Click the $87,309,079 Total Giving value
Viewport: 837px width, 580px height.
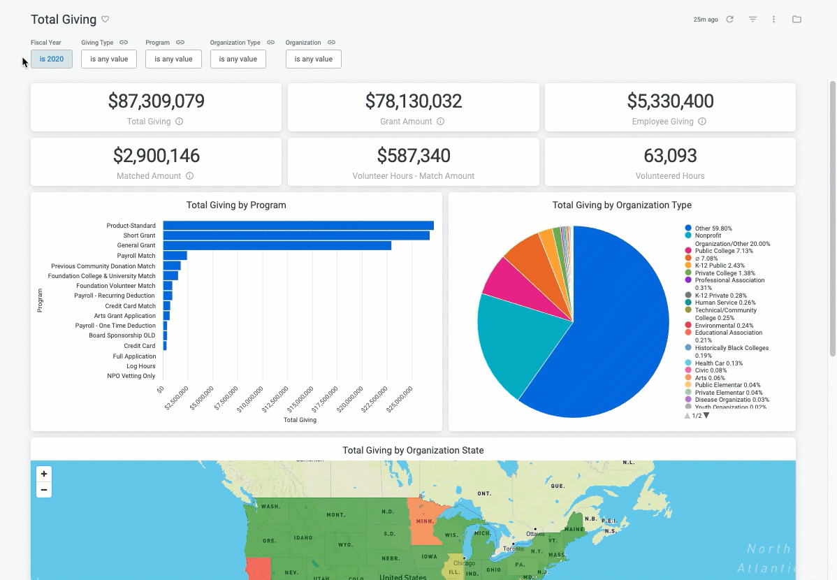pos(156,101)
